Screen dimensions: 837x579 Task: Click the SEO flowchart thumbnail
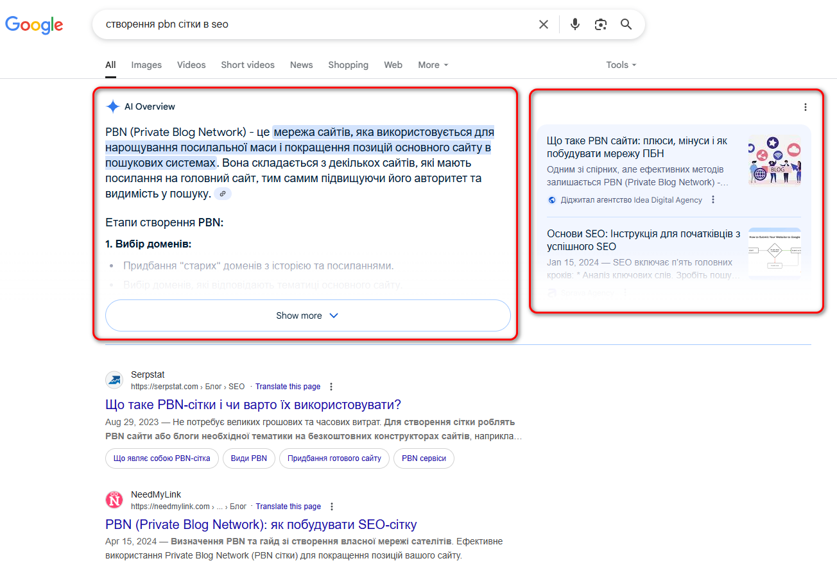click(775, 253)
